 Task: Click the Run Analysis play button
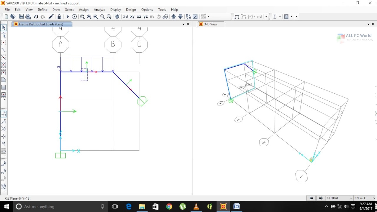[67, 17]
